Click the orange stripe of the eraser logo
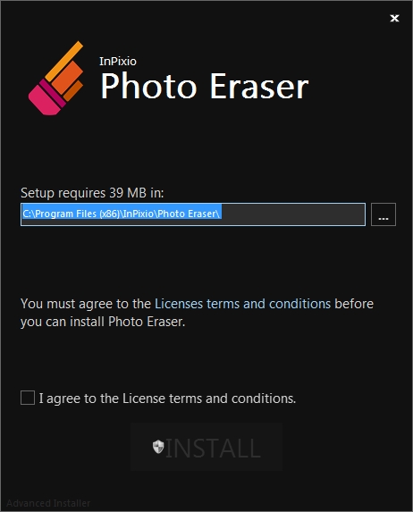This screenshot has width=413, height=512. pyautogui.click(x=64, y=61)
